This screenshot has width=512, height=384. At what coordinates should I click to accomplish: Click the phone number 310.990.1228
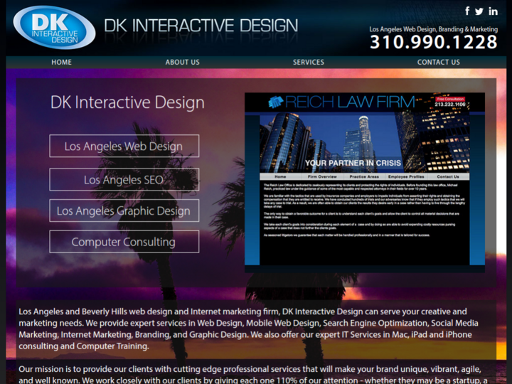click(x=433, y=43)
